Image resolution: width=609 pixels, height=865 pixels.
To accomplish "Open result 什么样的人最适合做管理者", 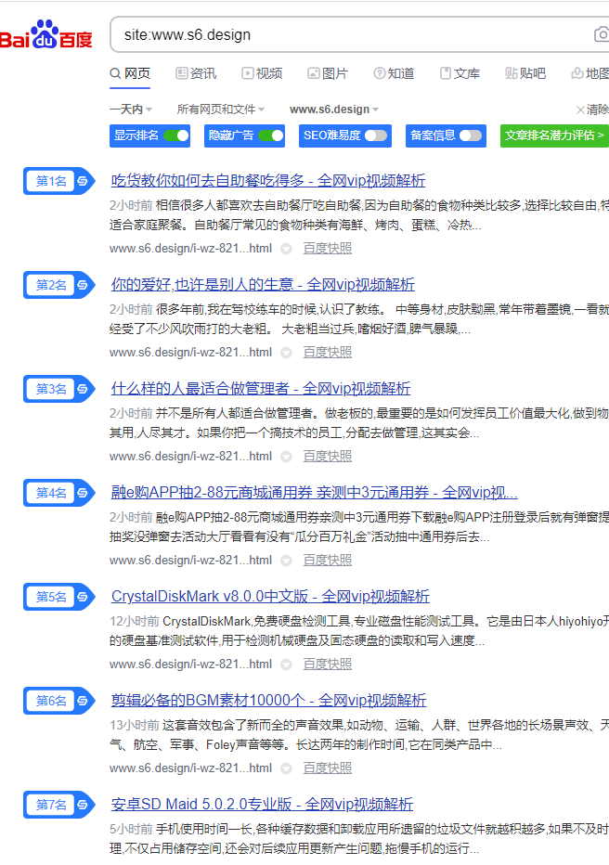I will pyautogui.click(x=260, y=389).
